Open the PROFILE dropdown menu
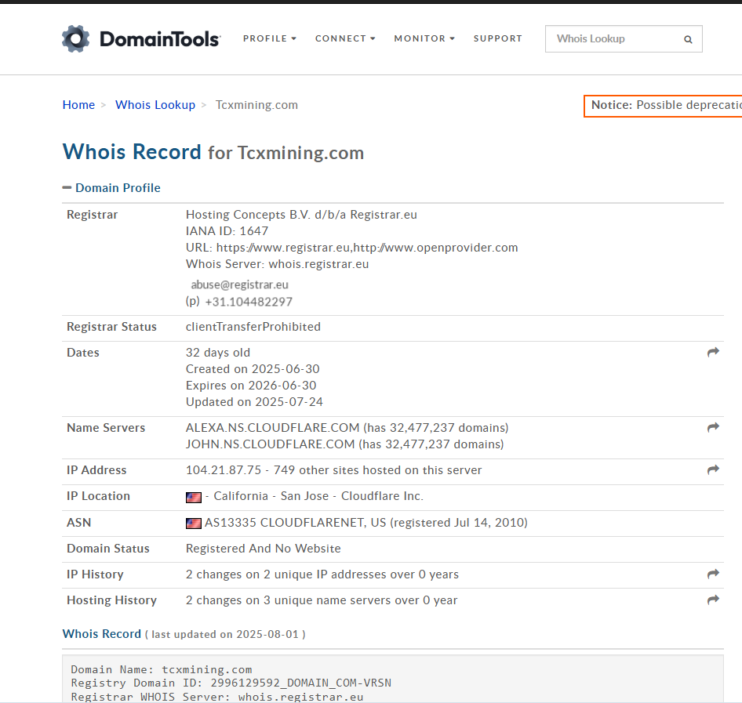This screenshot has width=742, height=703. pos(270,38)
